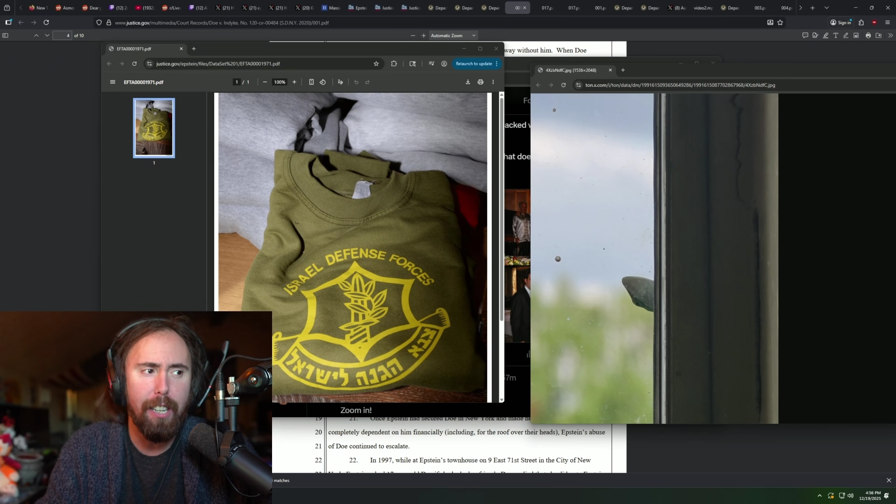Image resolution: width=896 pixels, height=504 pixels.
Task: Toggle the Firefox PDF sidebar
Action: click(6, 35)
